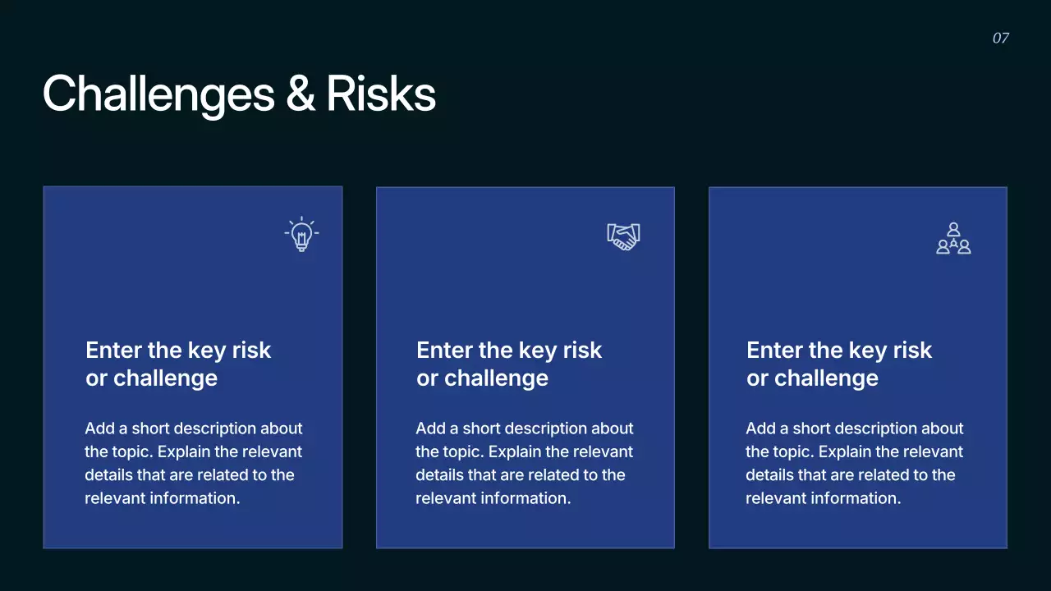The image size is (1051, 591).
Task: Click the word 'Challenges' in the slide title
Action: pos(158,94)
